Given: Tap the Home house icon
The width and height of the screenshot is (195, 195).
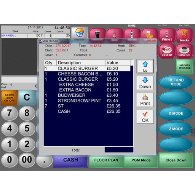Looking at the screenshot, I should click(79, 32).
